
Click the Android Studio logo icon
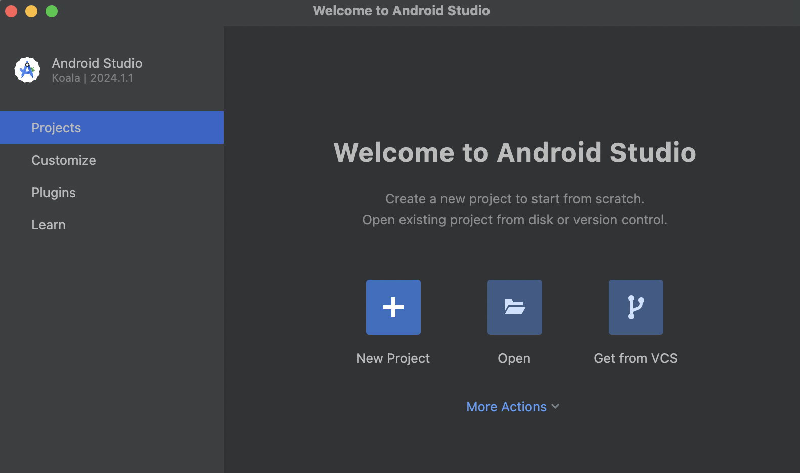(27, 70)
